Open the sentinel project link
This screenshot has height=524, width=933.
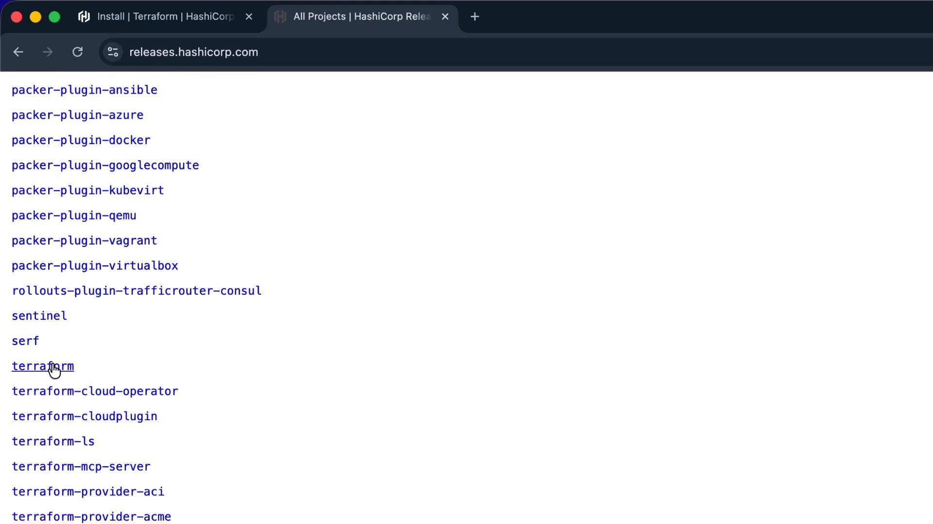click(39, 316)
